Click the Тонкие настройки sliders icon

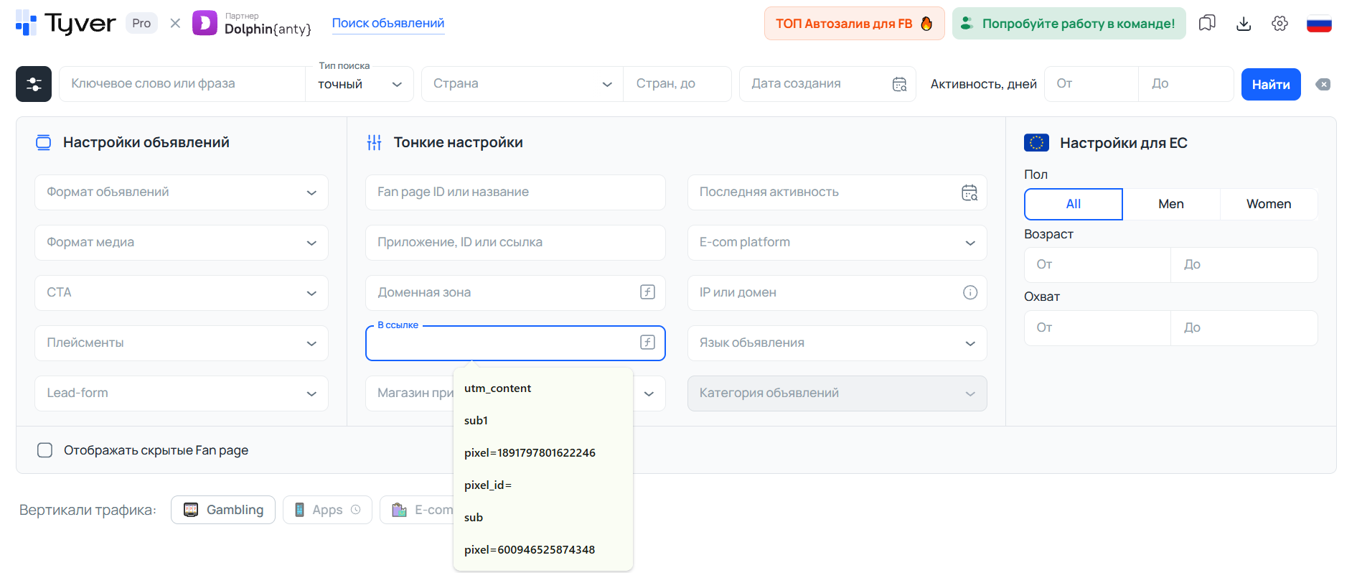pos(374,142)
